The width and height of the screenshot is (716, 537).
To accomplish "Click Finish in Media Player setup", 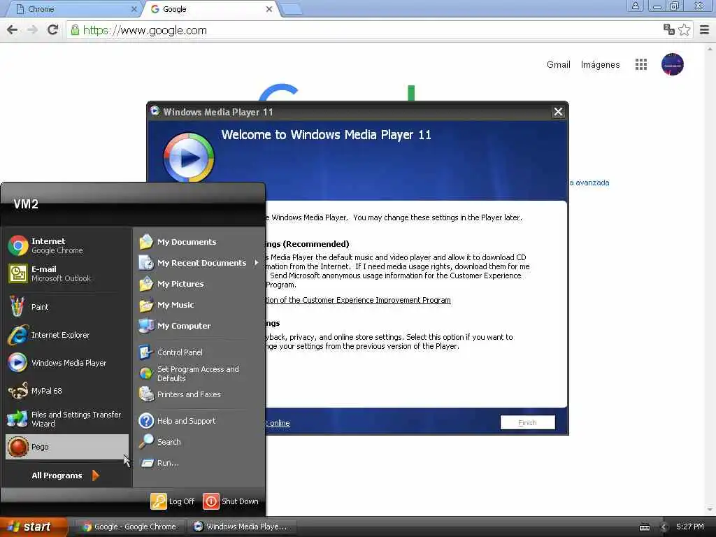I will point(527,423).
